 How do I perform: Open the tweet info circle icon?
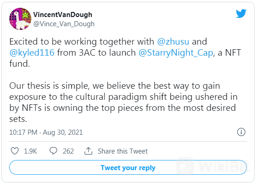[241, 132]
